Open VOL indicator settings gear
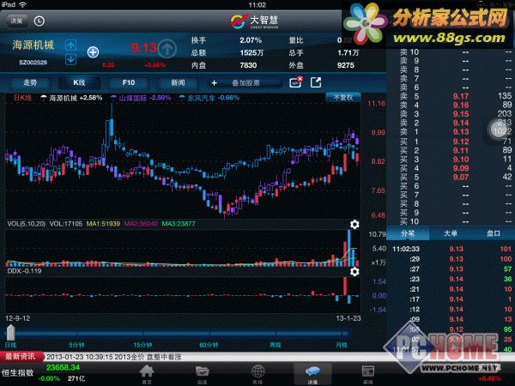The image size is (515, 386). pyautogui.click(x=354, y=225)
